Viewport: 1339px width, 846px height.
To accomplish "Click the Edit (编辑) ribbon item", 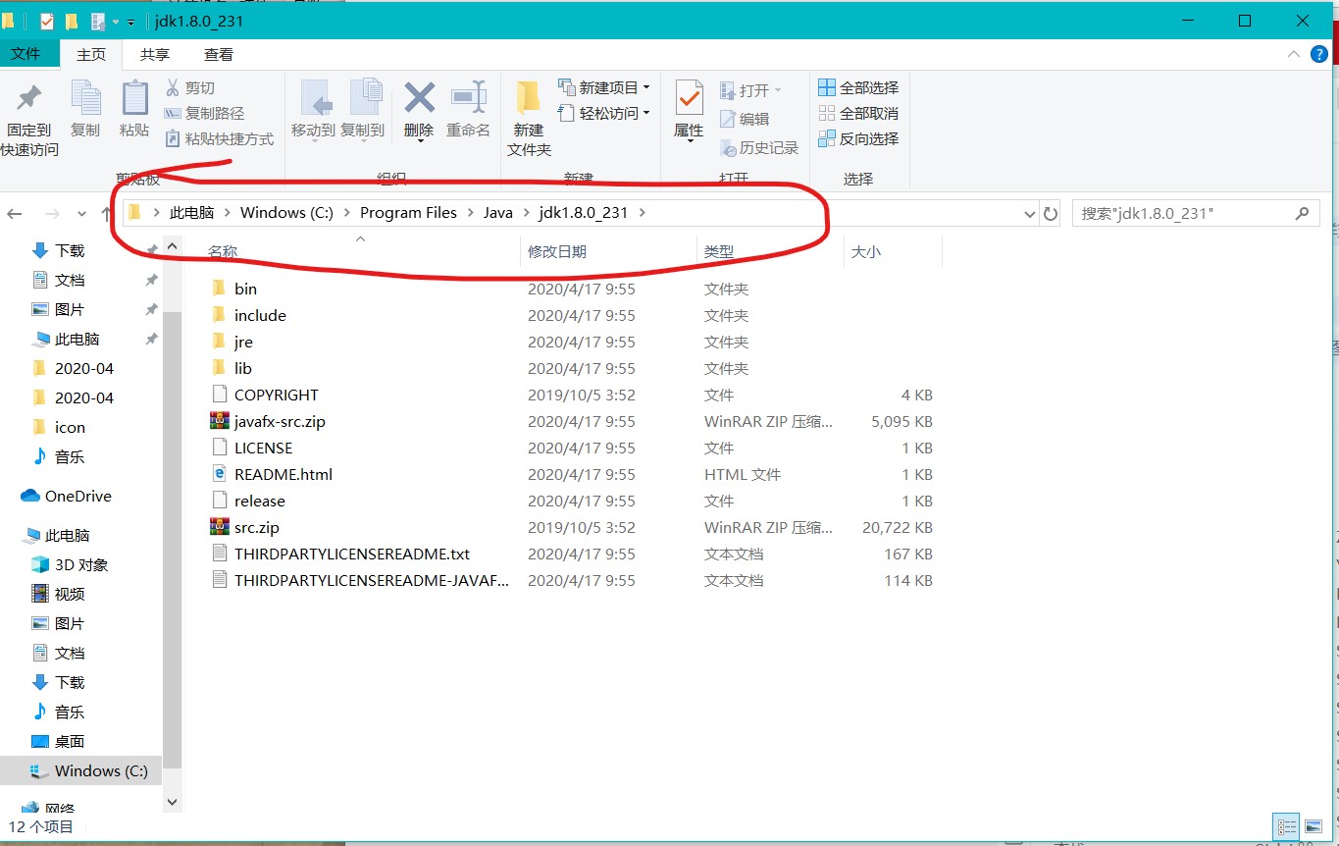I will 745,119.
